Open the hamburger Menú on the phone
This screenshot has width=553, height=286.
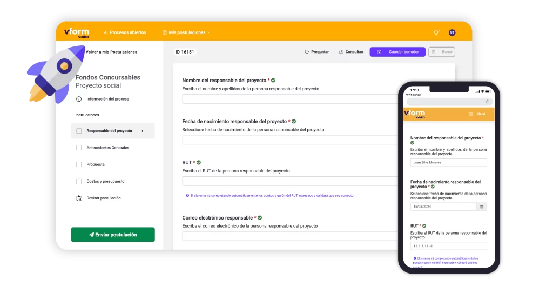[477, 114]
